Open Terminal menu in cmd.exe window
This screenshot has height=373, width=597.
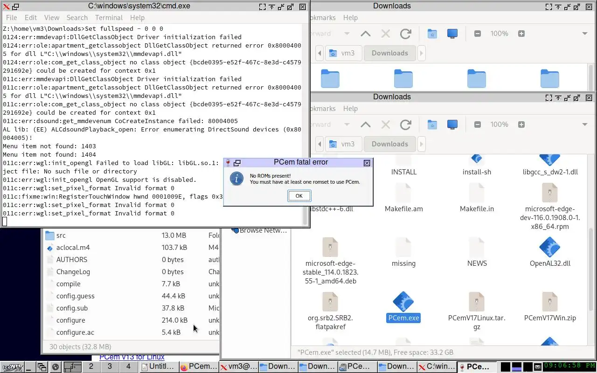(x=109, y=18)
